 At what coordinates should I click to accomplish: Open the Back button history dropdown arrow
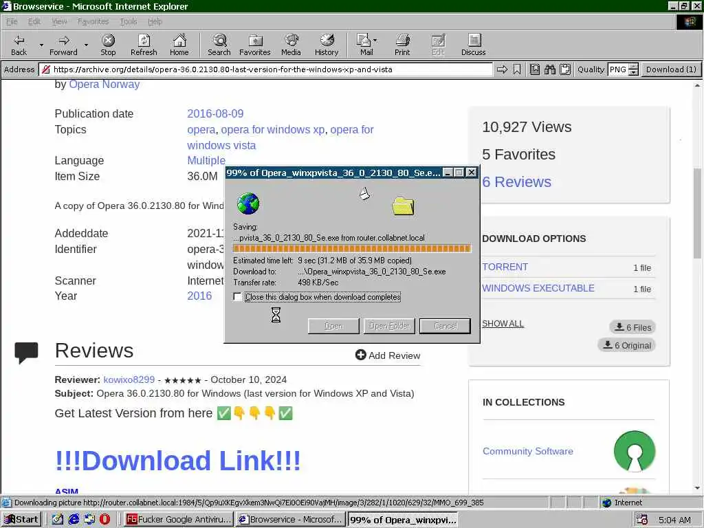click(41, 45)
